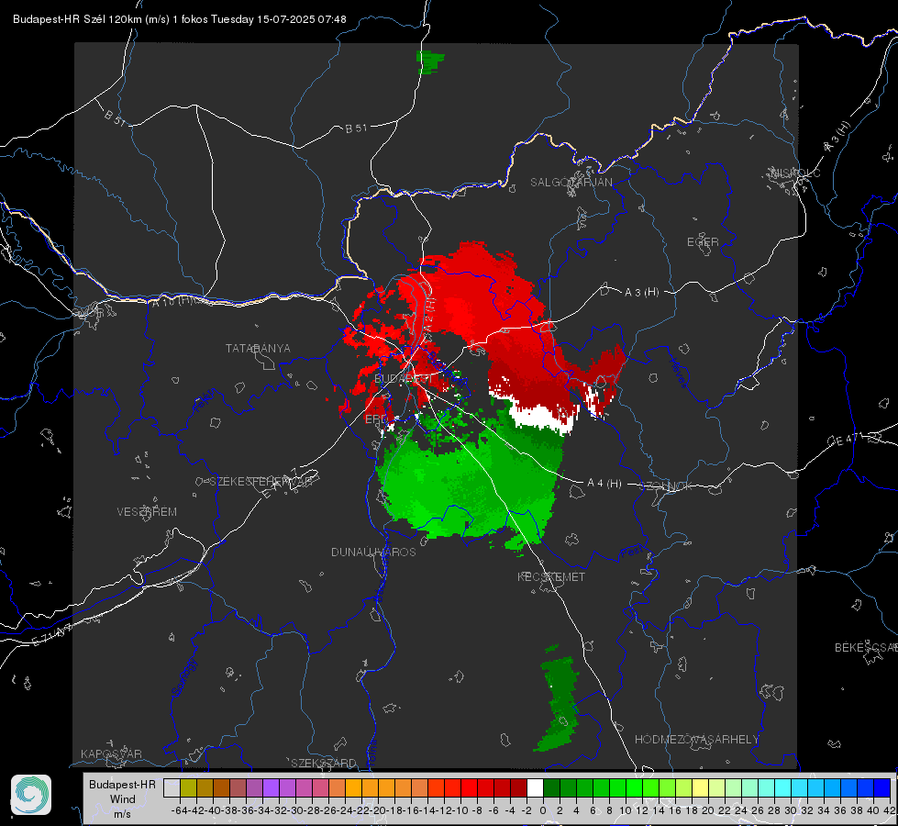Click the small green echo at map top
898x826 pixels.
tap(429, 61)
